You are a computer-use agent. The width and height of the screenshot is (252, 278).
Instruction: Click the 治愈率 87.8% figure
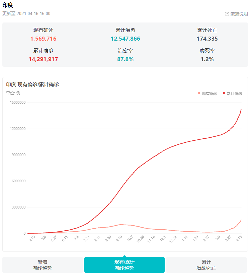(126, 59)
